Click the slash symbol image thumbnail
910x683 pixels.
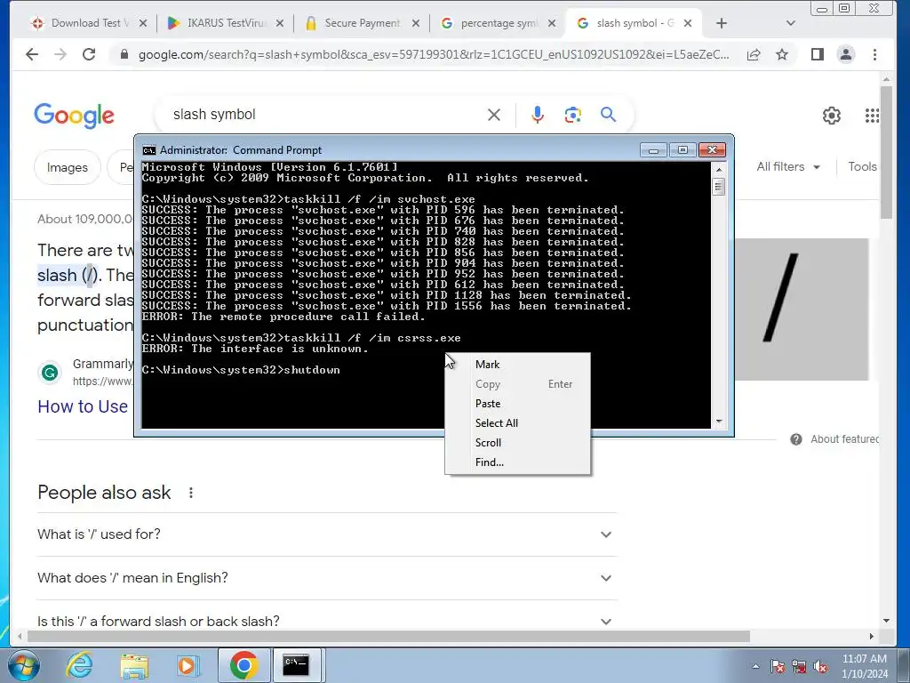coord(802,309)
